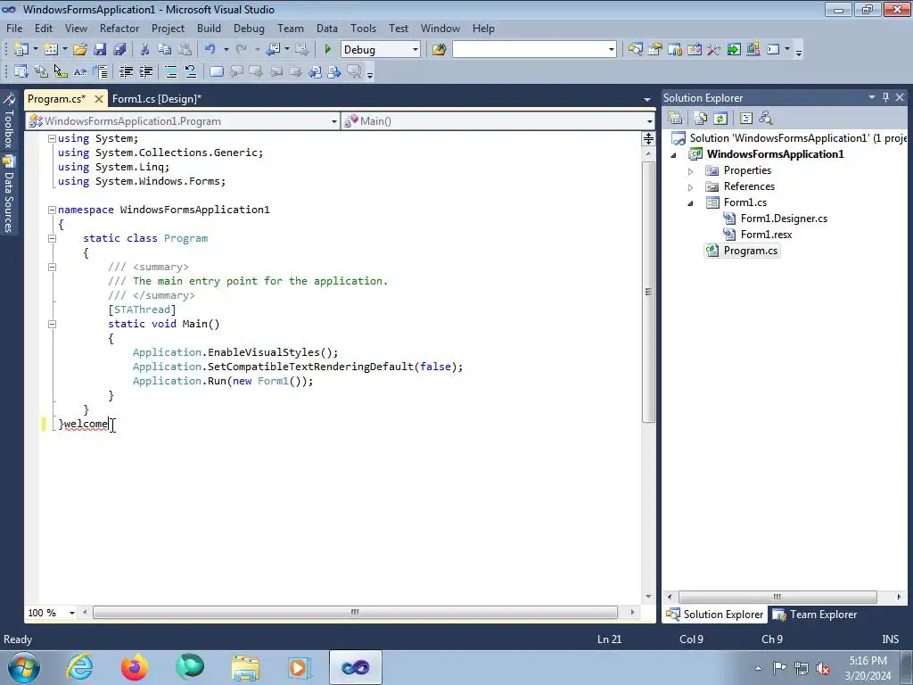Image resolution: width=913 pixels, height=685 pixels.
Task: Switch to the Form1.cs [Design]* tab
Action: pos(157,99)
